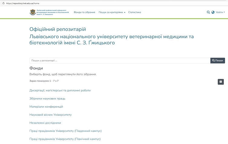Click the dark Пошук search button

(217, 60)
